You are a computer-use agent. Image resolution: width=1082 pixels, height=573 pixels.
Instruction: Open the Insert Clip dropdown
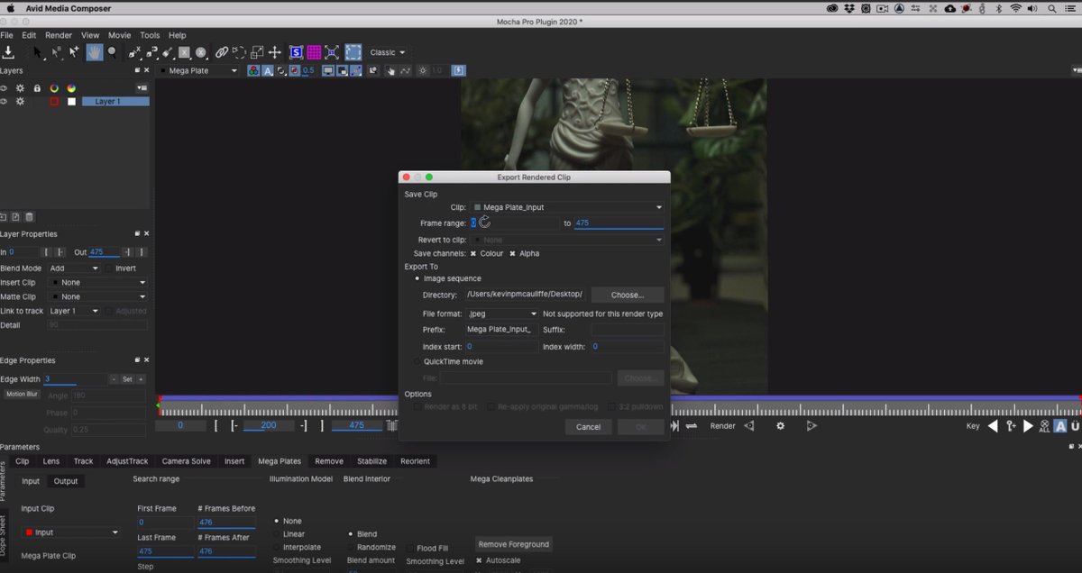click(97, 282)
